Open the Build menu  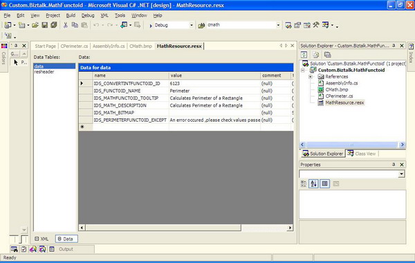[71, 16]
